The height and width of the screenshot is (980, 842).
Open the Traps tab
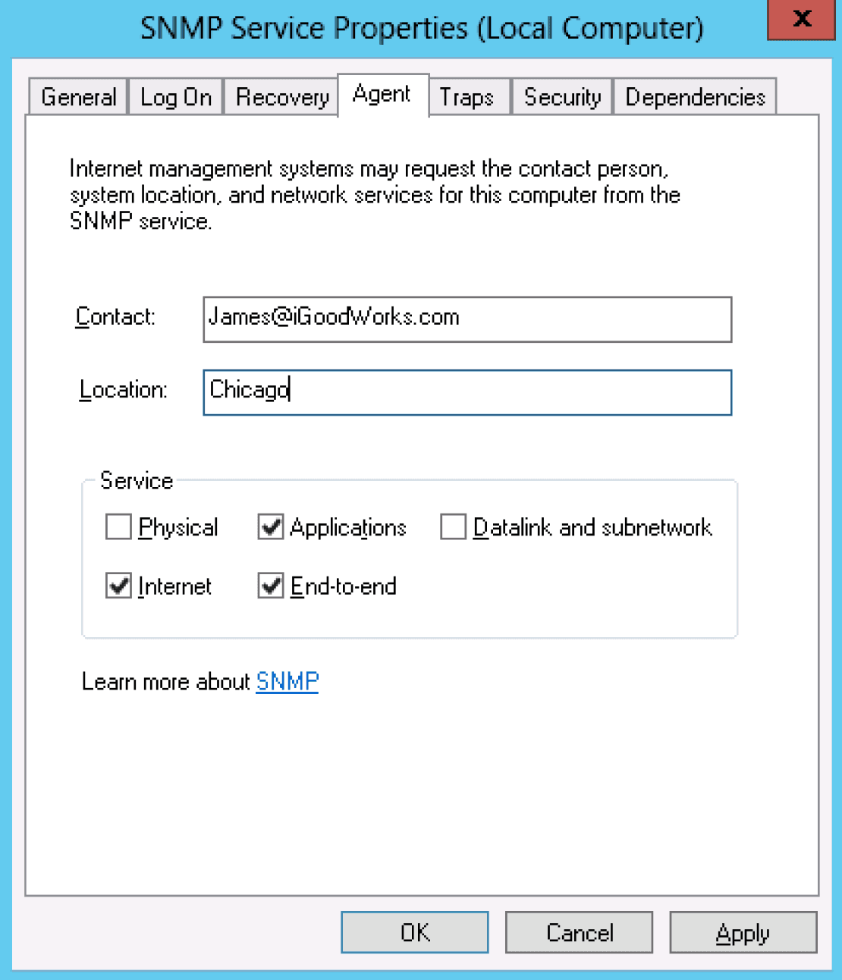pos(467,97)
